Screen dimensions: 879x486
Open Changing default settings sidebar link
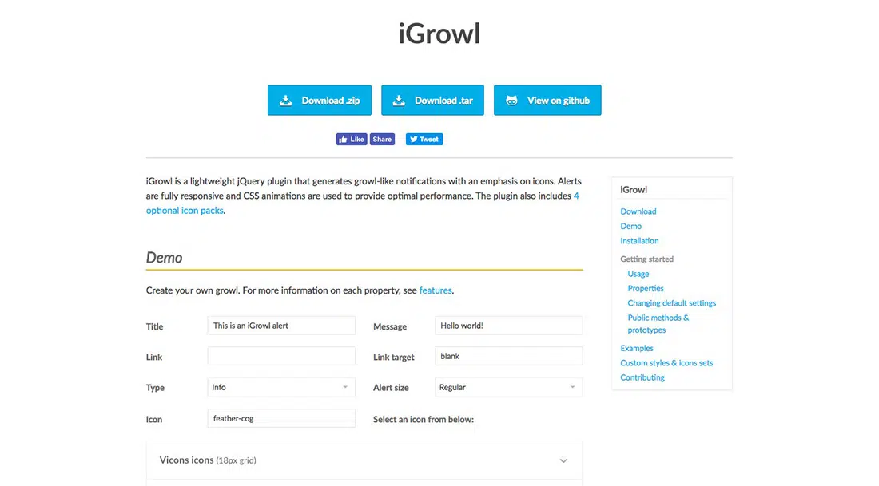pyautogui.click(x=671, y=303)
